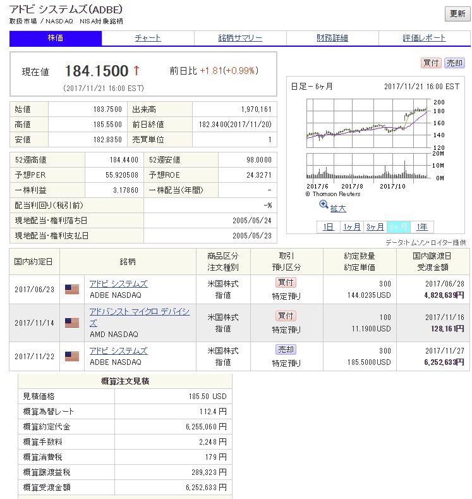Set chart period to 1日

(328, 227)
